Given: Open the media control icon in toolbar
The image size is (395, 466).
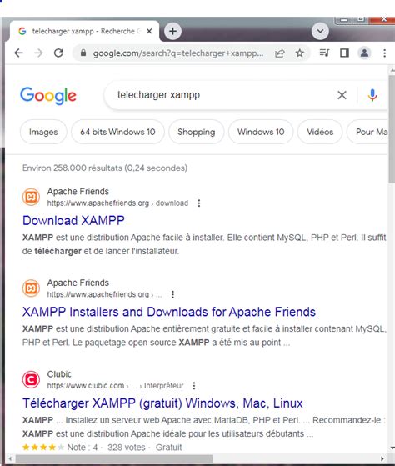Looking at the screenshot, I should [x=324, y=53].
